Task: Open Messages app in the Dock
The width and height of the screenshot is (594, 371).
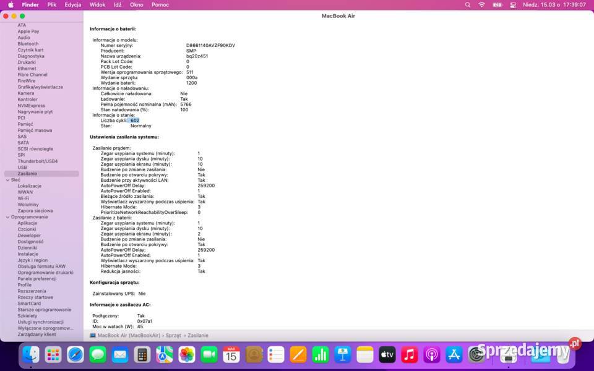Action: coord(98,355)
